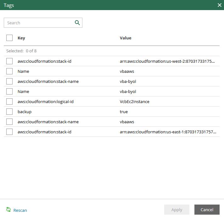The width and height of the screenshot is (224, 220).
Task: Check the stack-id row for us-west-2
Action: [x=9, y=61]
